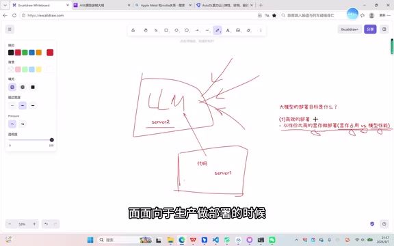The height and width of the screenshot is (246, 394).
Task: Pick pink background color
Action: pos(18,69)
